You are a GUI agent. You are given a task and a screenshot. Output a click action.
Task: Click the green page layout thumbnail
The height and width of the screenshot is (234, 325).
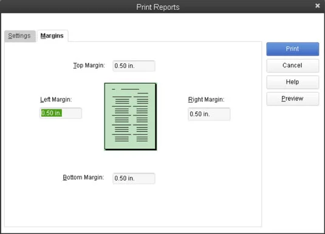tap(131, 117)
